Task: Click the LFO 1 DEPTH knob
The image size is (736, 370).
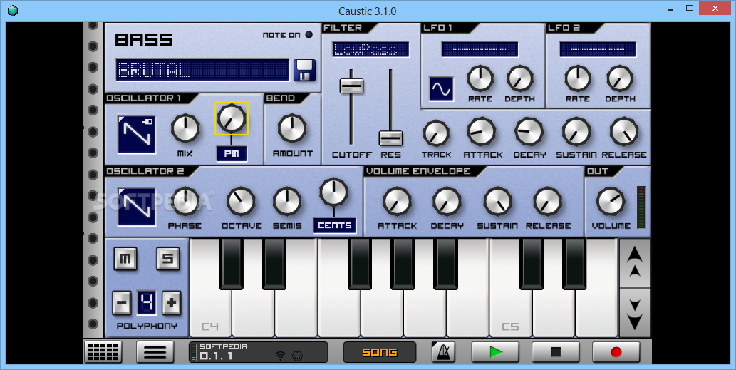Action: (519, 78)
